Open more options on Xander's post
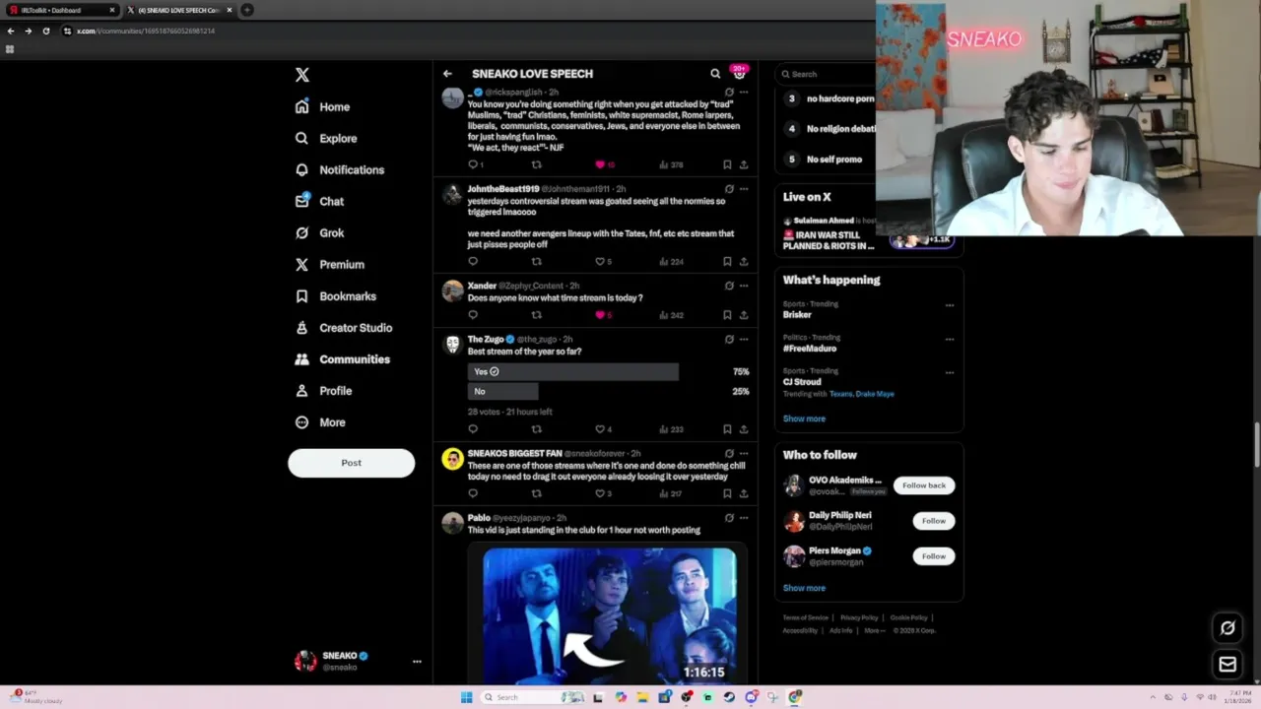 (x=744, y=286)
